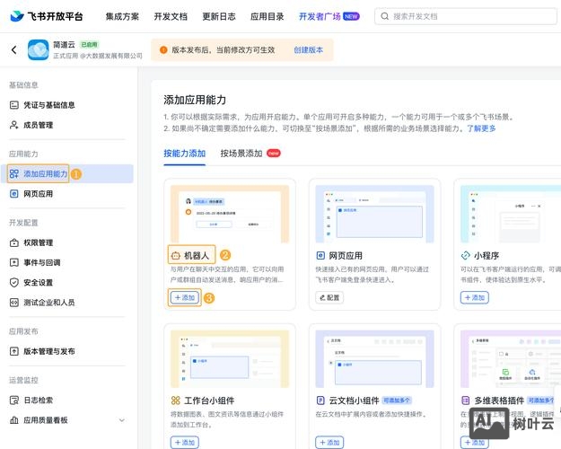Image resolution: width=561 pixels, height=449 pixels.
Task: Click 配置 for 网页应用 card
Action: click(x=329, y=297)
